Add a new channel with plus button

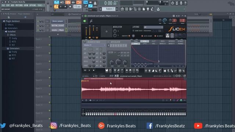[58, 34]
